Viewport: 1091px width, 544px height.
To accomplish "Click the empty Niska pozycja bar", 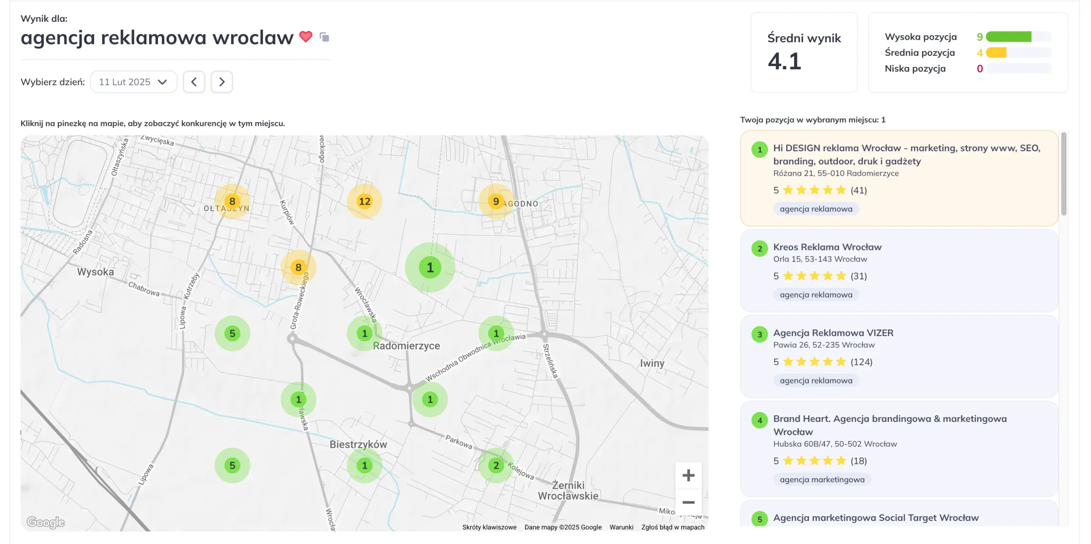I will (x=1019, y=69).
